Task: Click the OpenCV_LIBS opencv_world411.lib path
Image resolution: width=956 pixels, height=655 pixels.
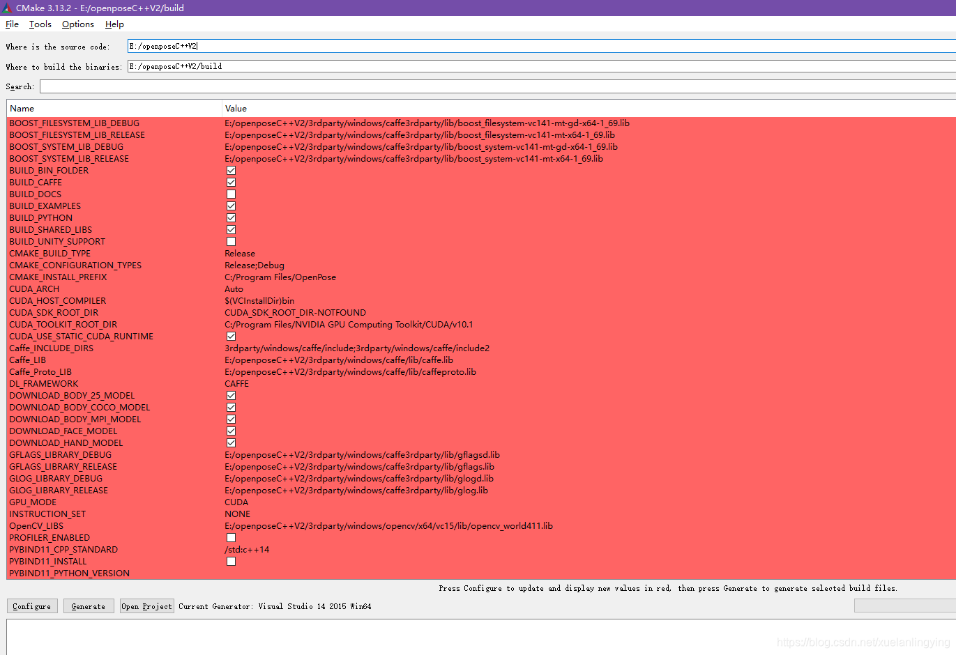Action: coord(389,526)
